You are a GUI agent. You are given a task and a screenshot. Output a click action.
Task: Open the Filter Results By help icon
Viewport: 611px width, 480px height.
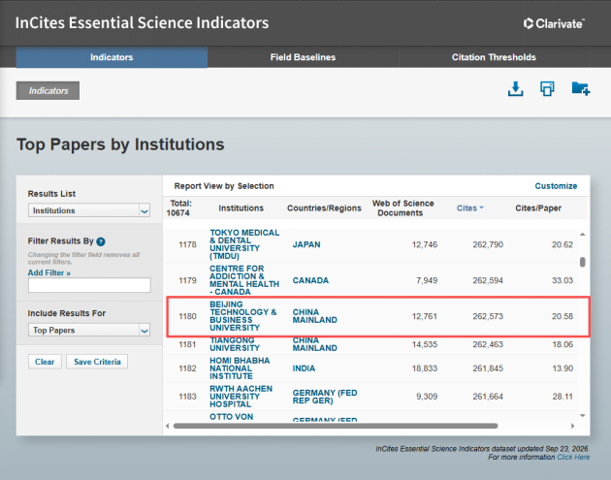101,241
